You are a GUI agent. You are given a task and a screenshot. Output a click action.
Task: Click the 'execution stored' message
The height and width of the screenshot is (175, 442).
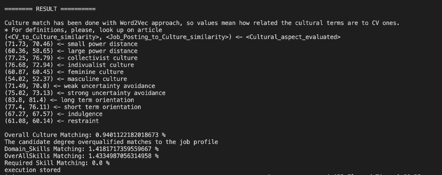pos(32,170)
